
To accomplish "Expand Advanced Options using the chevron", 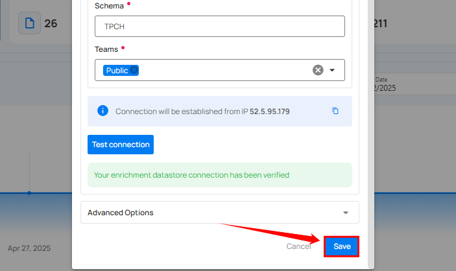I will point(346,213).
